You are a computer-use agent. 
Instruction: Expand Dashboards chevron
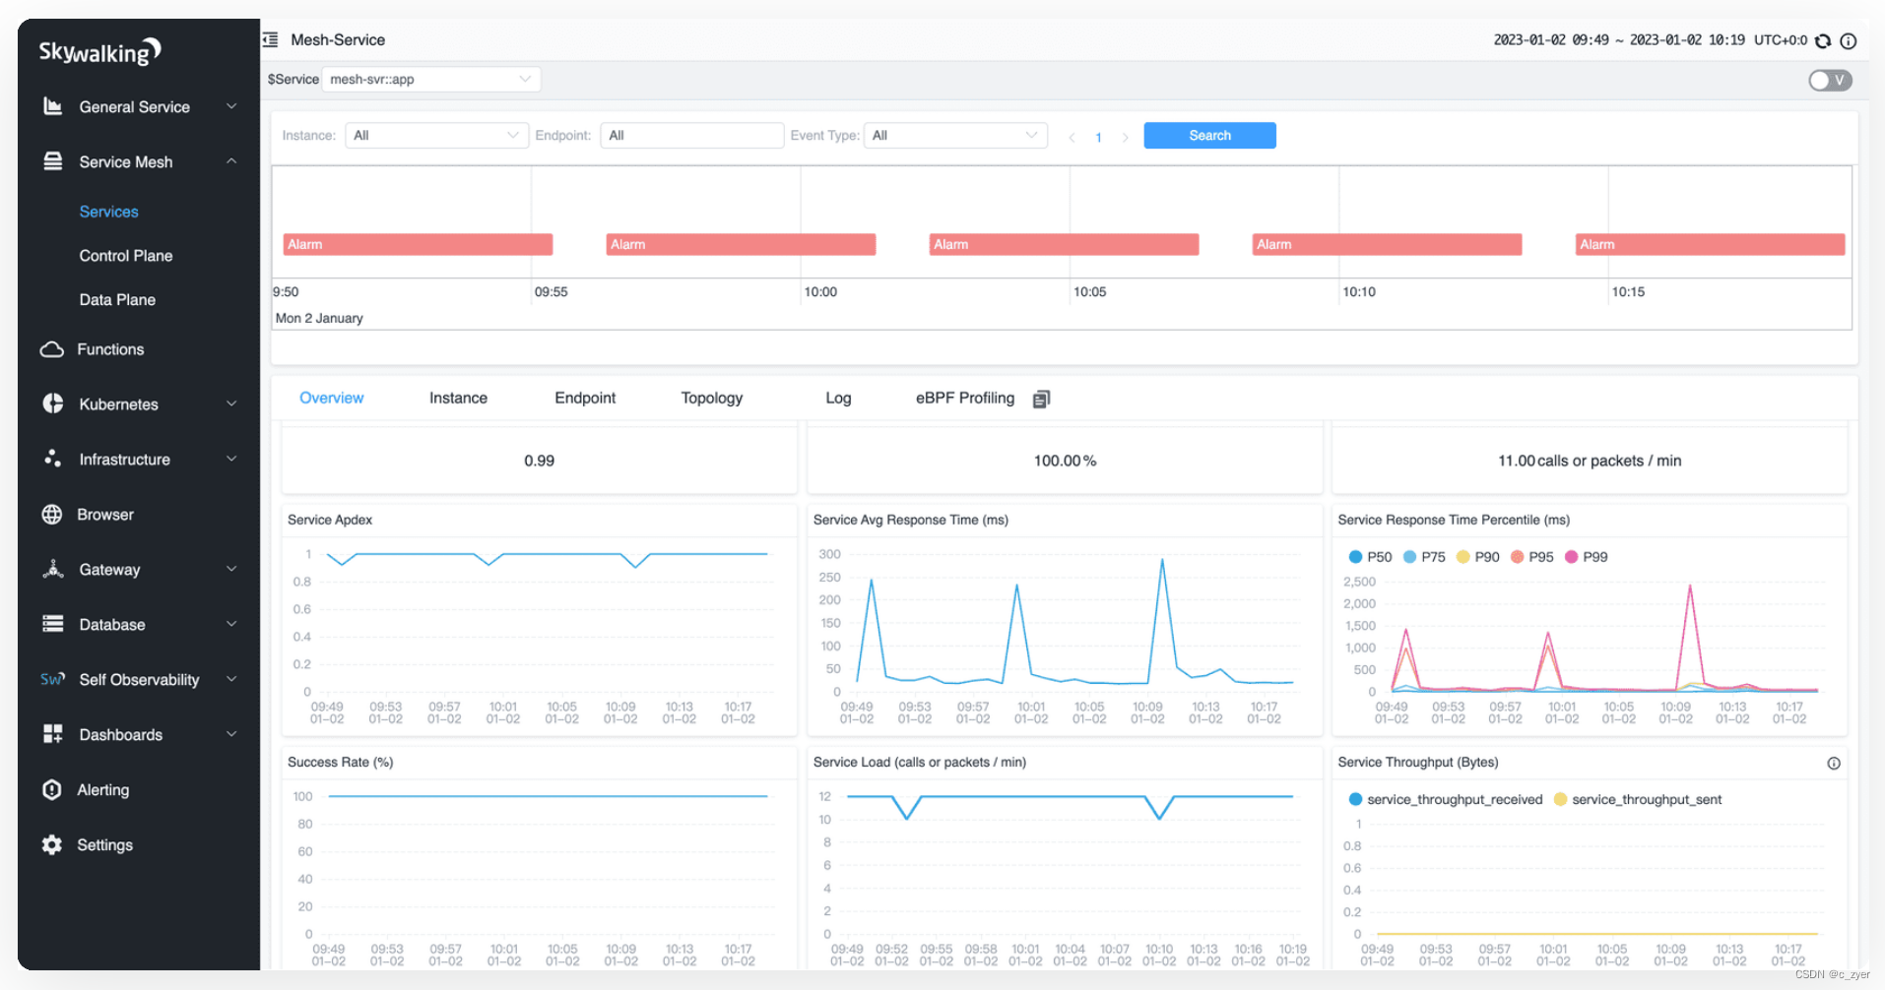click(231, 734)
